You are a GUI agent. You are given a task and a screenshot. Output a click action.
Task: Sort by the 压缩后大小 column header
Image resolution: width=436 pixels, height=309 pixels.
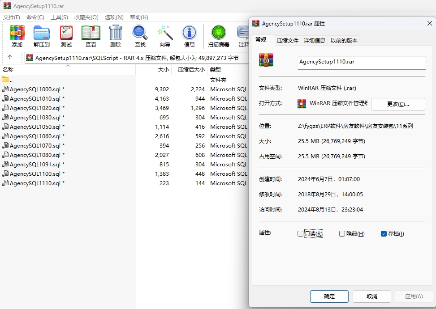[190, 69]
